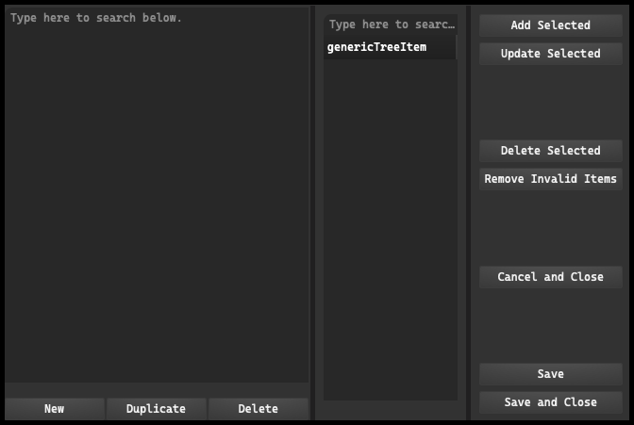Click the Save button

click(550, 374)
